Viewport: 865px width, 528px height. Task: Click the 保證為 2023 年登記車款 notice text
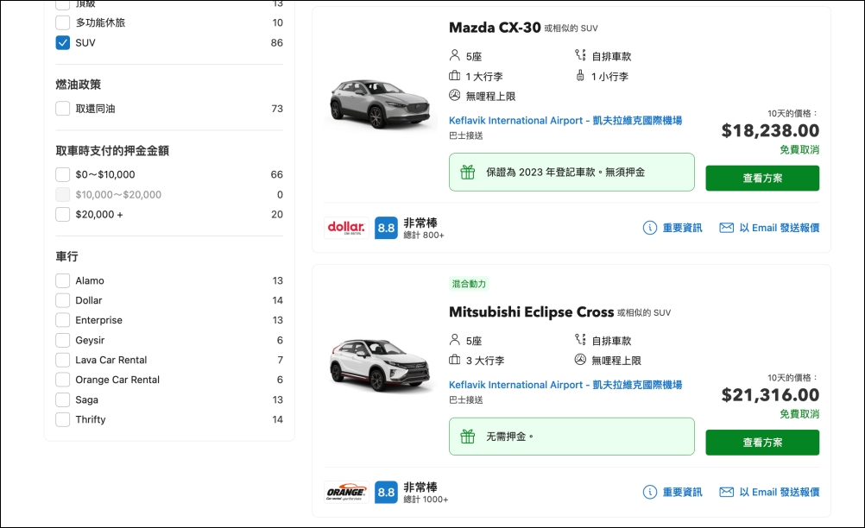[565, 173]
